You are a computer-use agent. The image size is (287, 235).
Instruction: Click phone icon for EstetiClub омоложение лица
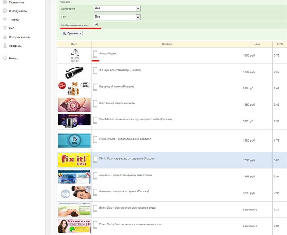(x=95, y=209)
